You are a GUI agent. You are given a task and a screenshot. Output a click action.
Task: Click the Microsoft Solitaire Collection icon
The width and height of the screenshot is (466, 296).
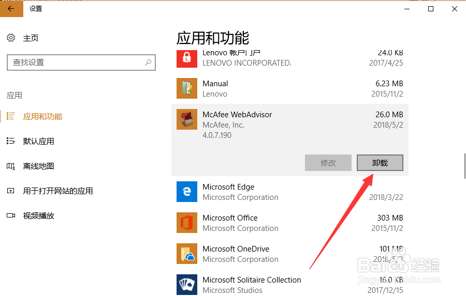pyautogui.click(x=186, y=284)
